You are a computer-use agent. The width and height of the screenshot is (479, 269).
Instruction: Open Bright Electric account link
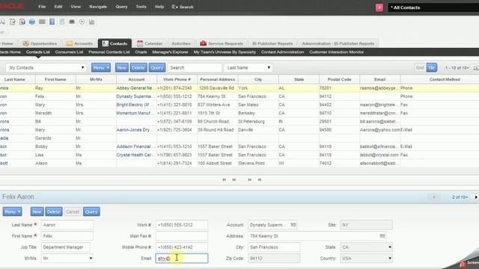coord(135,105)
